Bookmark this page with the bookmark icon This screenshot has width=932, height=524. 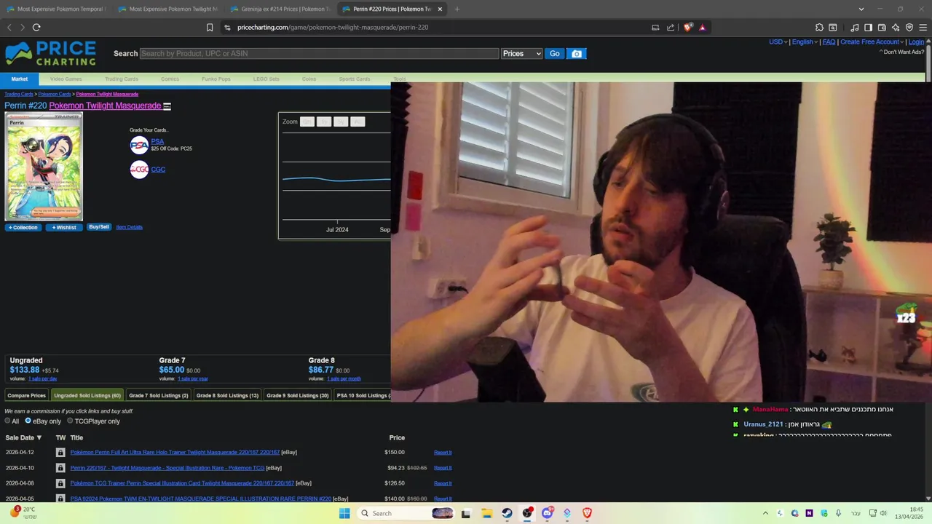coord(210,28)
